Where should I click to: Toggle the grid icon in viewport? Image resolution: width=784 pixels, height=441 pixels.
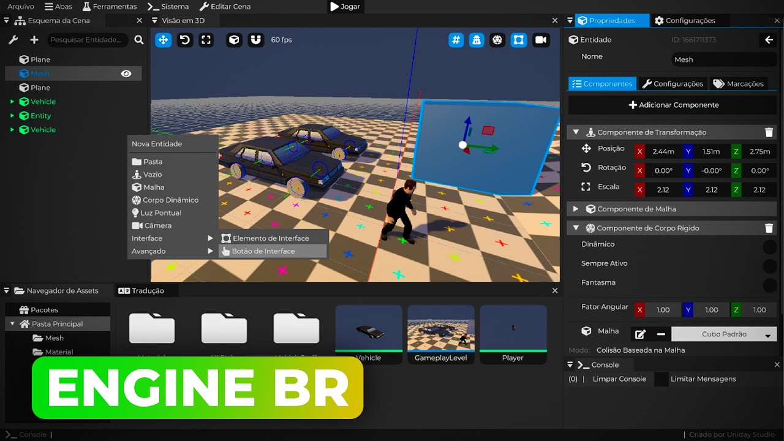coord(456,40)
